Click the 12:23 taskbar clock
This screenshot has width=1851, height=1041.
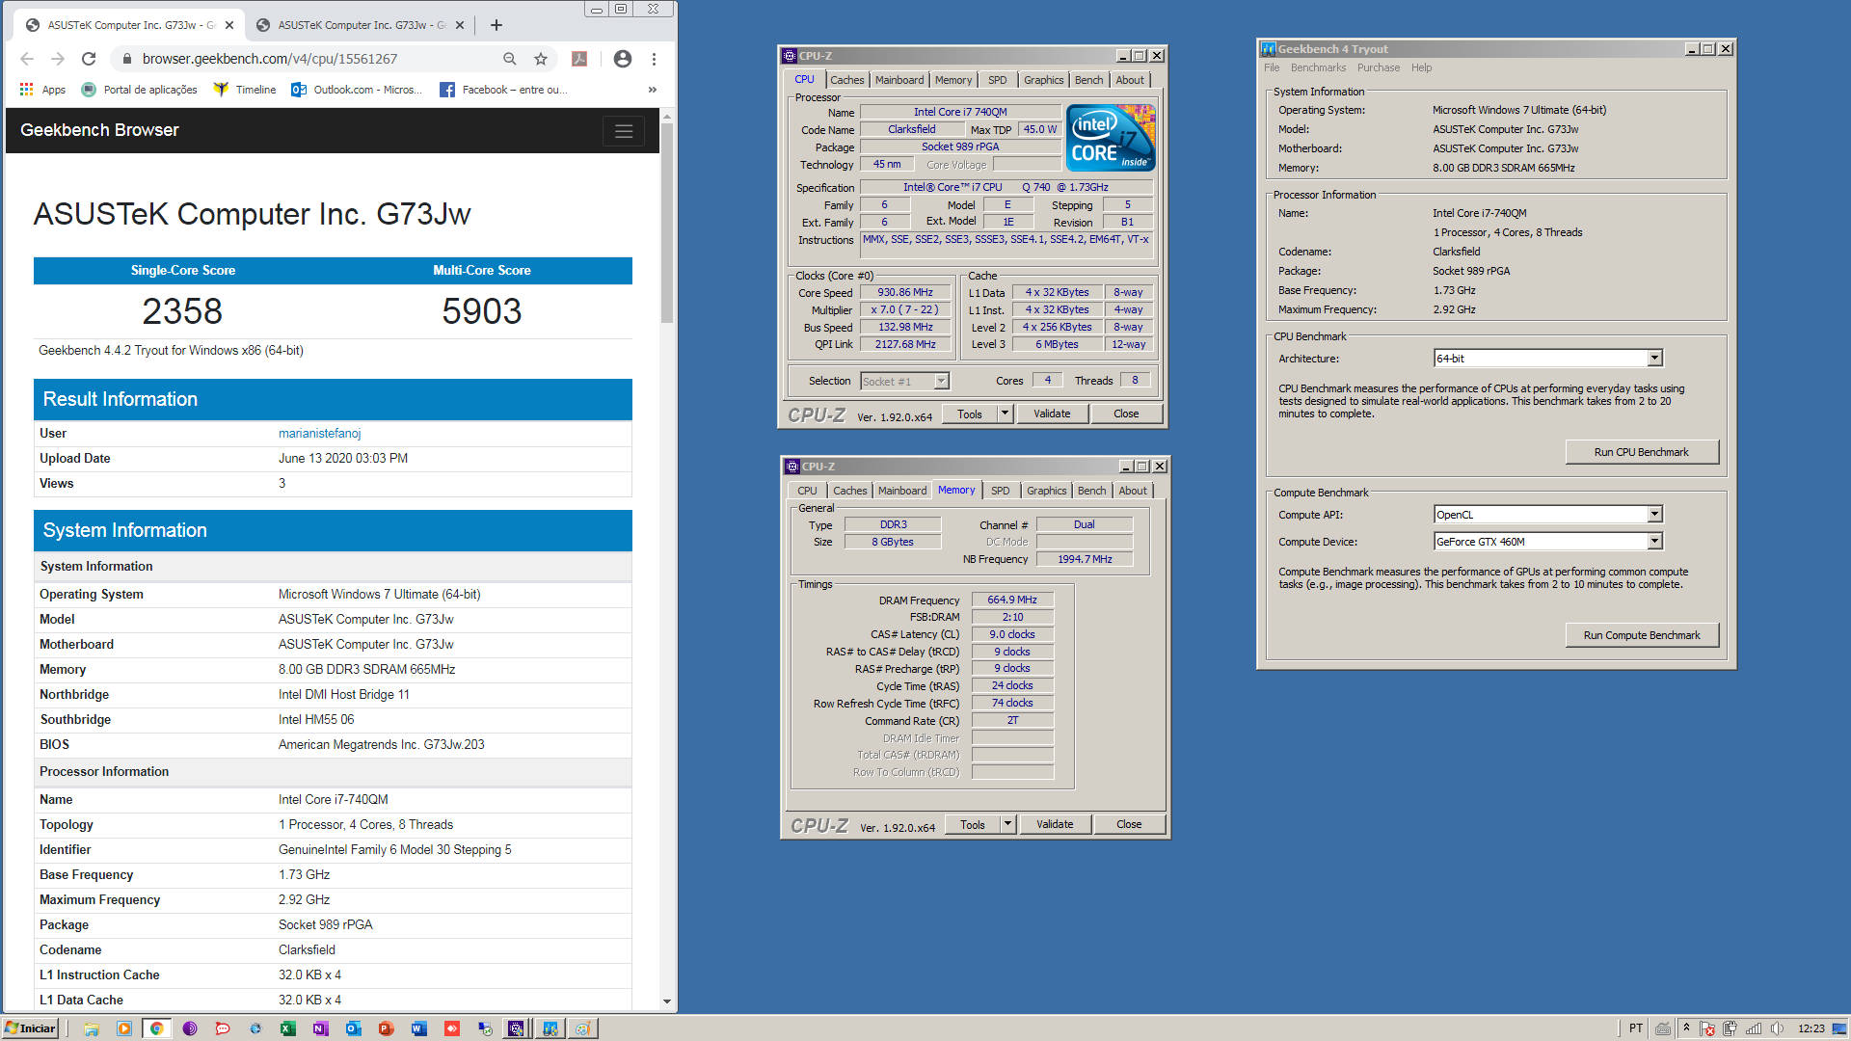click(x=1811, y=1028)
